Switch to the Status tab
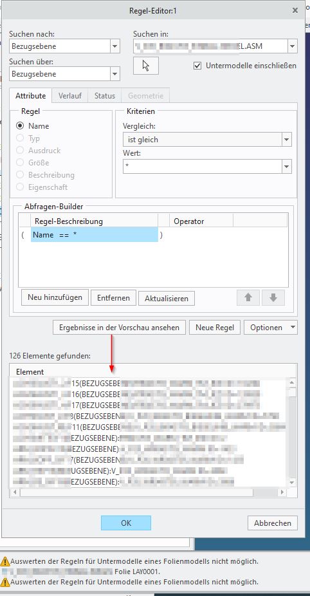Image resolution: width=310 pixels, height=596 pixels. click(104, 96)
